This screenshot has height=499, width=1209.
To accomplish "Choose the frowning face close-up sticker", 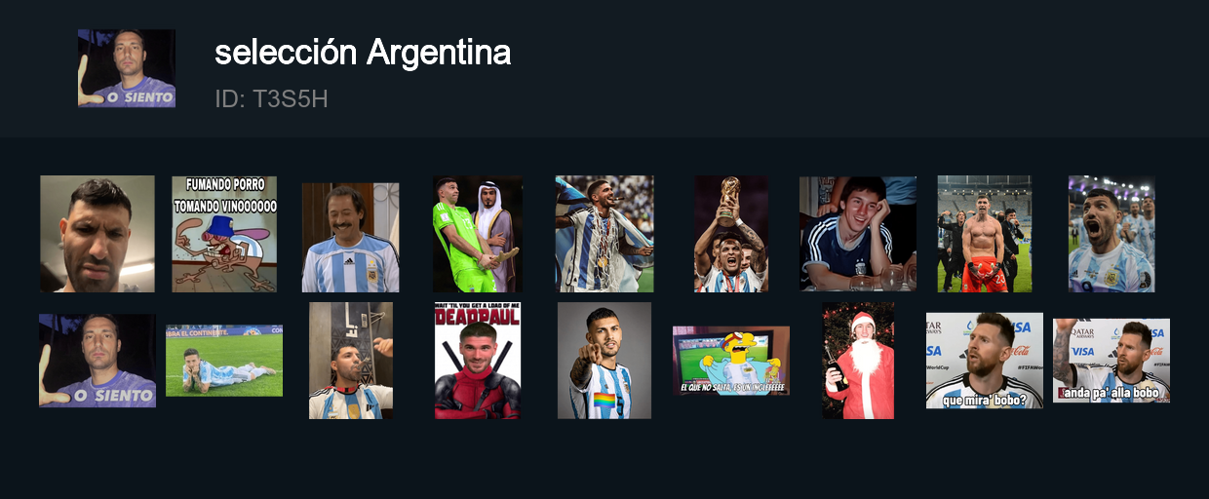I will [97, 234].
